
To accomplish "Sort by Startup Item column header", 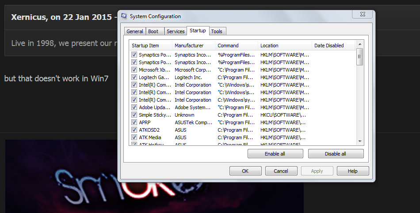I will point(151,46).
